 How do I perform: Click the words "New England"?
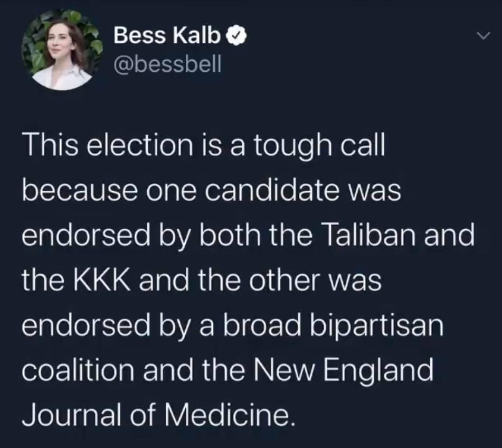click(x=343, y=372)
